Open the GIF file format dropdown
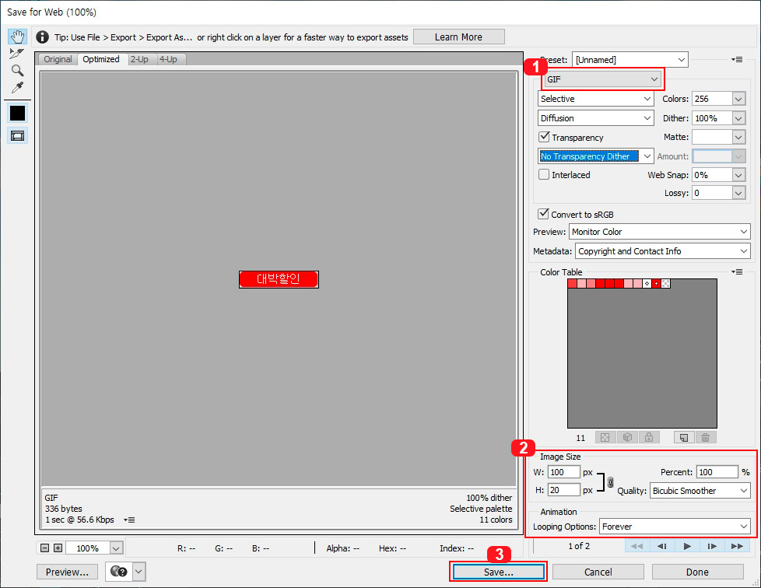This screenshot has height=588, width=761. pyautogui.click(x=602, y=79)
